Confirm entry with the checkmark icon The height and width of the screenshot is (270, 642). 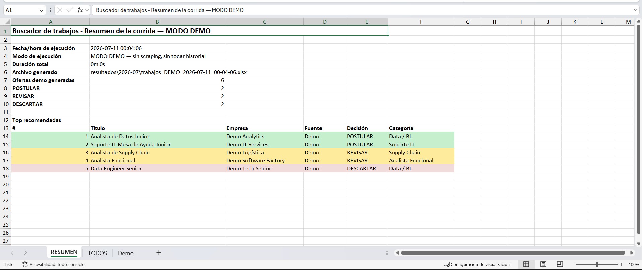pos(70,10)
